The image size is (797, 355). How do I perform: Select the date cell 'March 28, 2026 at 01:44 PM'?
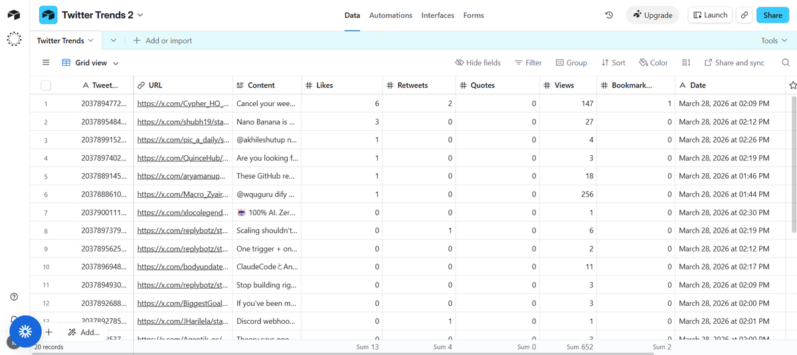coord(729,194)
